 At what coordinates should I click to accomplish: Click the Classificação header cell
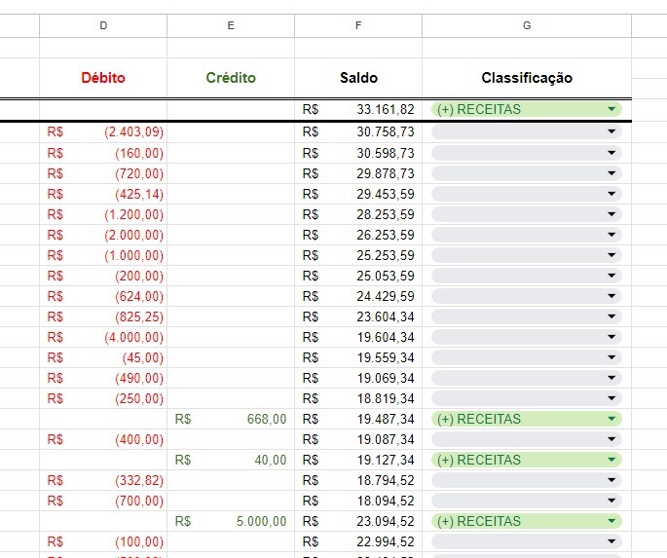[527, 78]
